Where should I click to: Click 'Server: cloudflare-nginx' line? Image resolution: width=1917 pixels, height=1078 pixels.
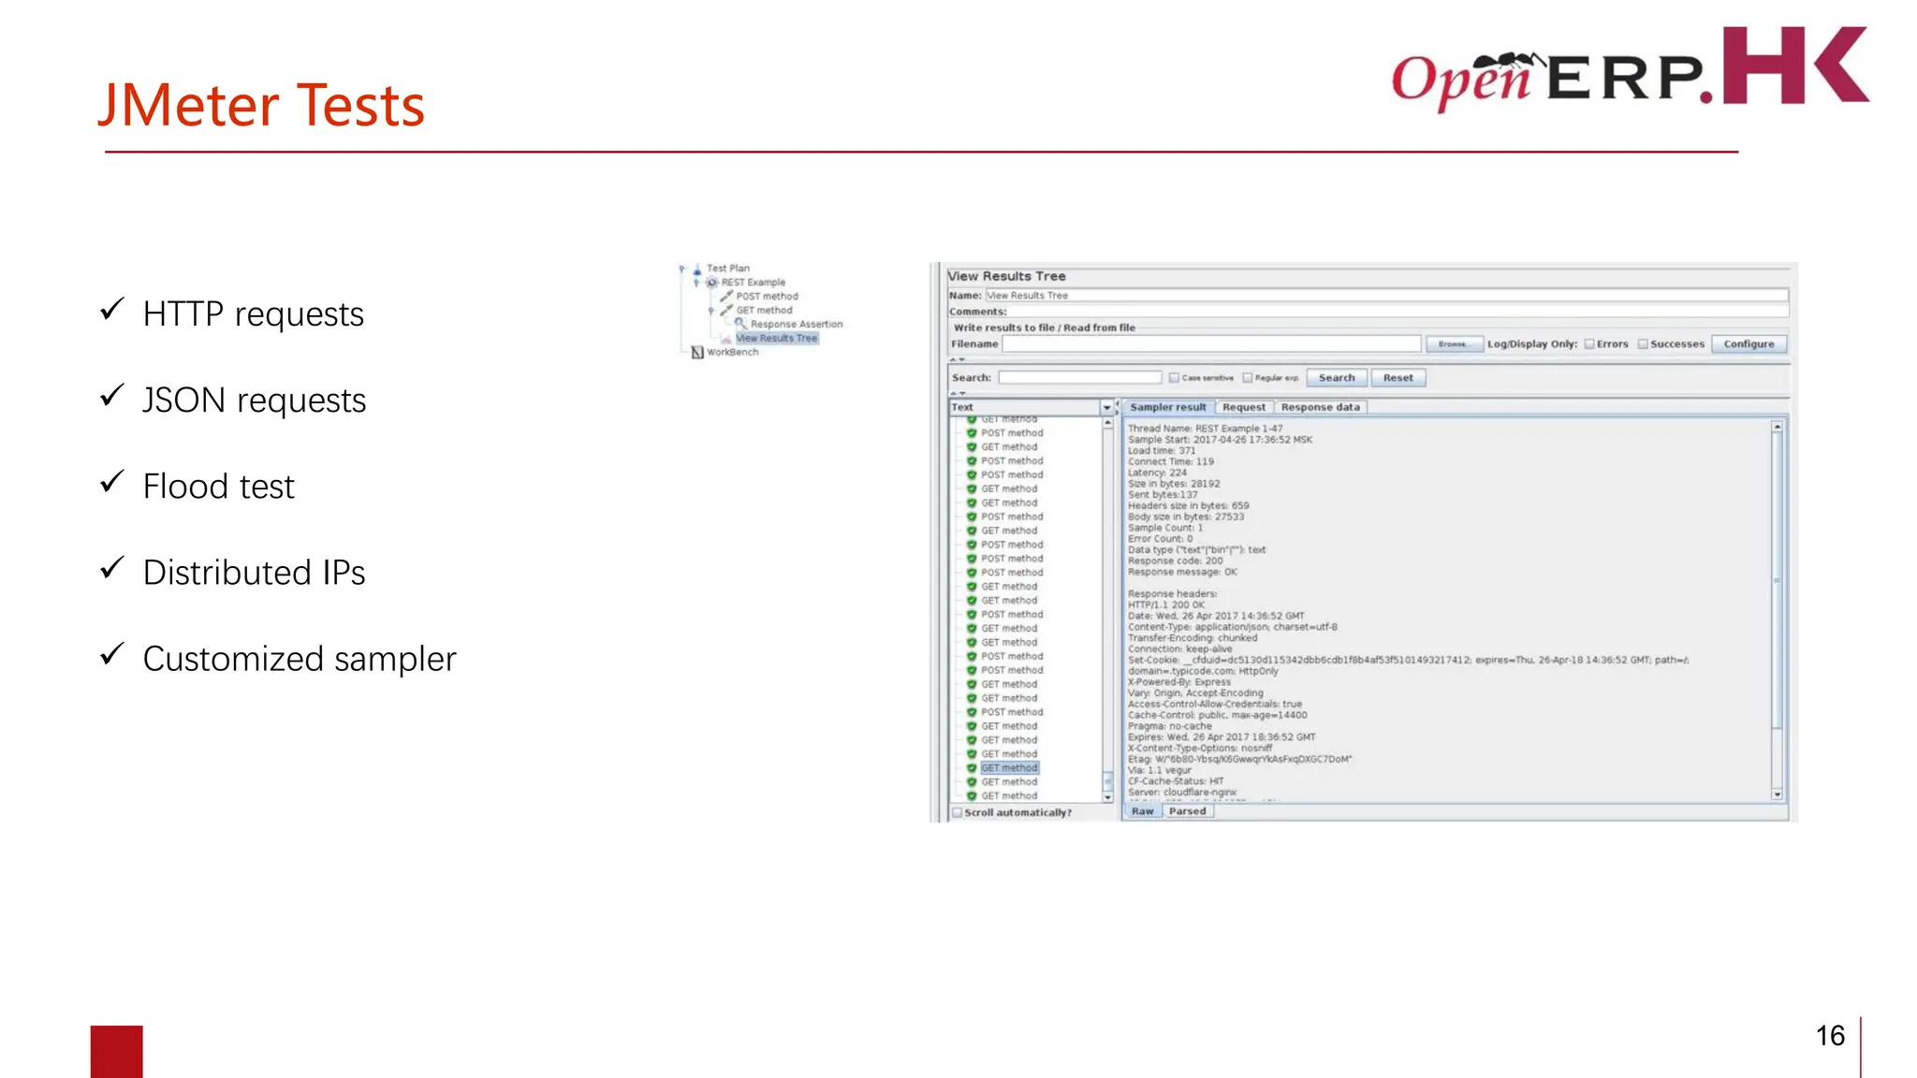(x=1181, y=793)
